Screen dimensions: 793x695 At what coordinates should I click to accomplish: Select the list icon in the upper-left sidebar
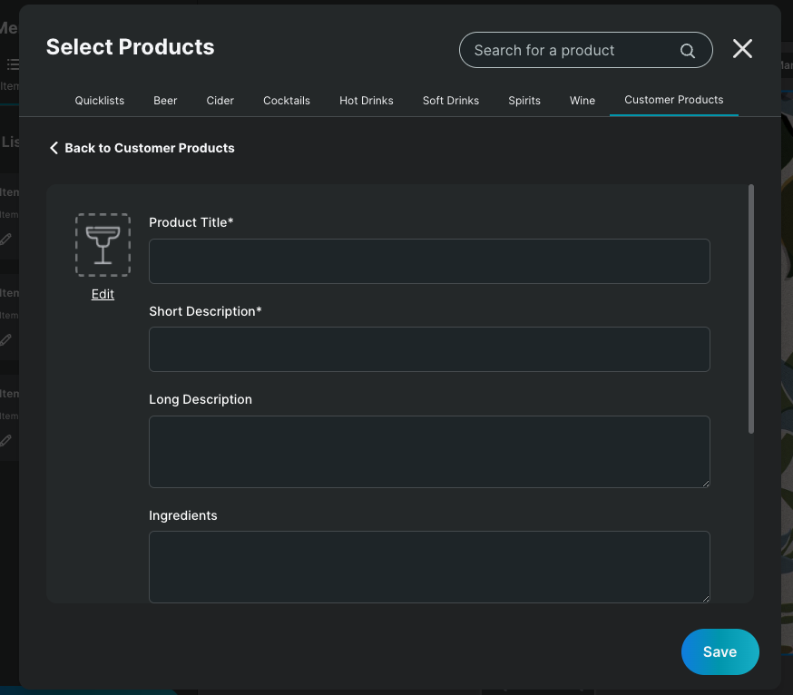pyautogui.click(x=13, y=64)
